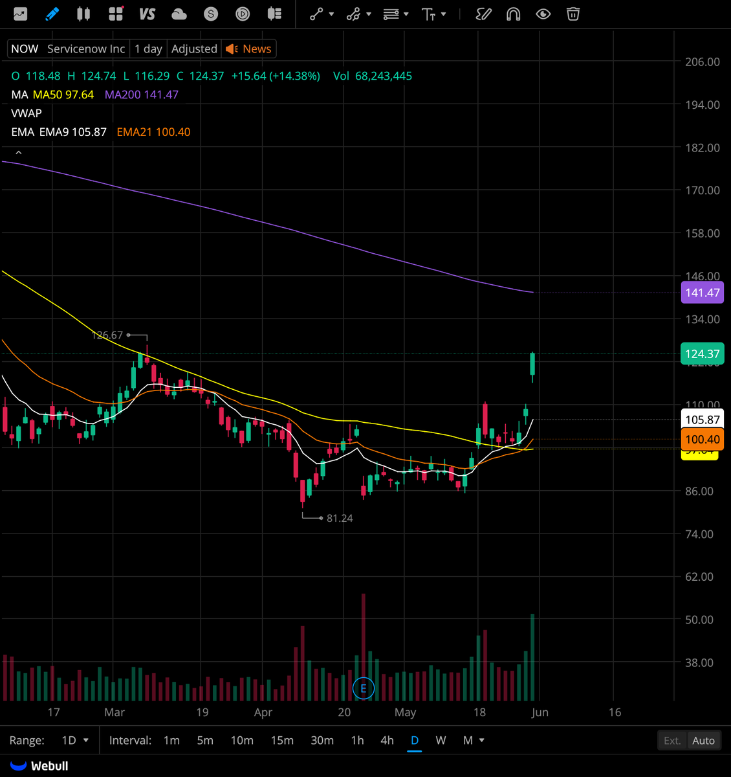Click the NOW ticker symbol
Screen dimensions: 731x777
click(25, 49)
